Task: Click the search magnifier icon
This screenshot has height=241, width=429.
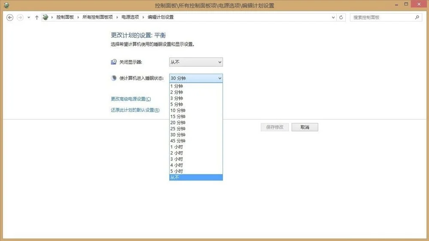Action: tap(417, 17)
